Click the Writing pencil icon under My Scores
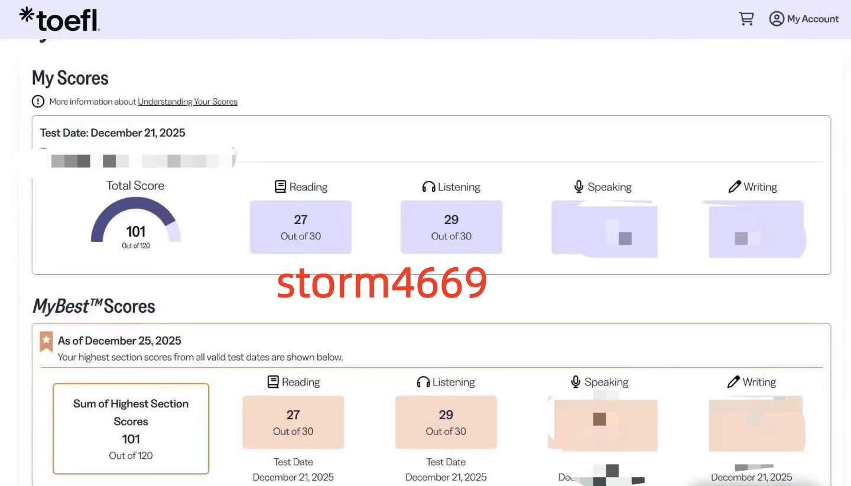Viewport: 851px width, 486px height. [735, 187]
